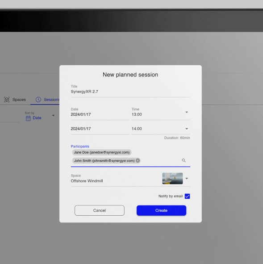Click the Sessions clock icon
Screen dimensions: 263x264
click(x=38, y=100)
